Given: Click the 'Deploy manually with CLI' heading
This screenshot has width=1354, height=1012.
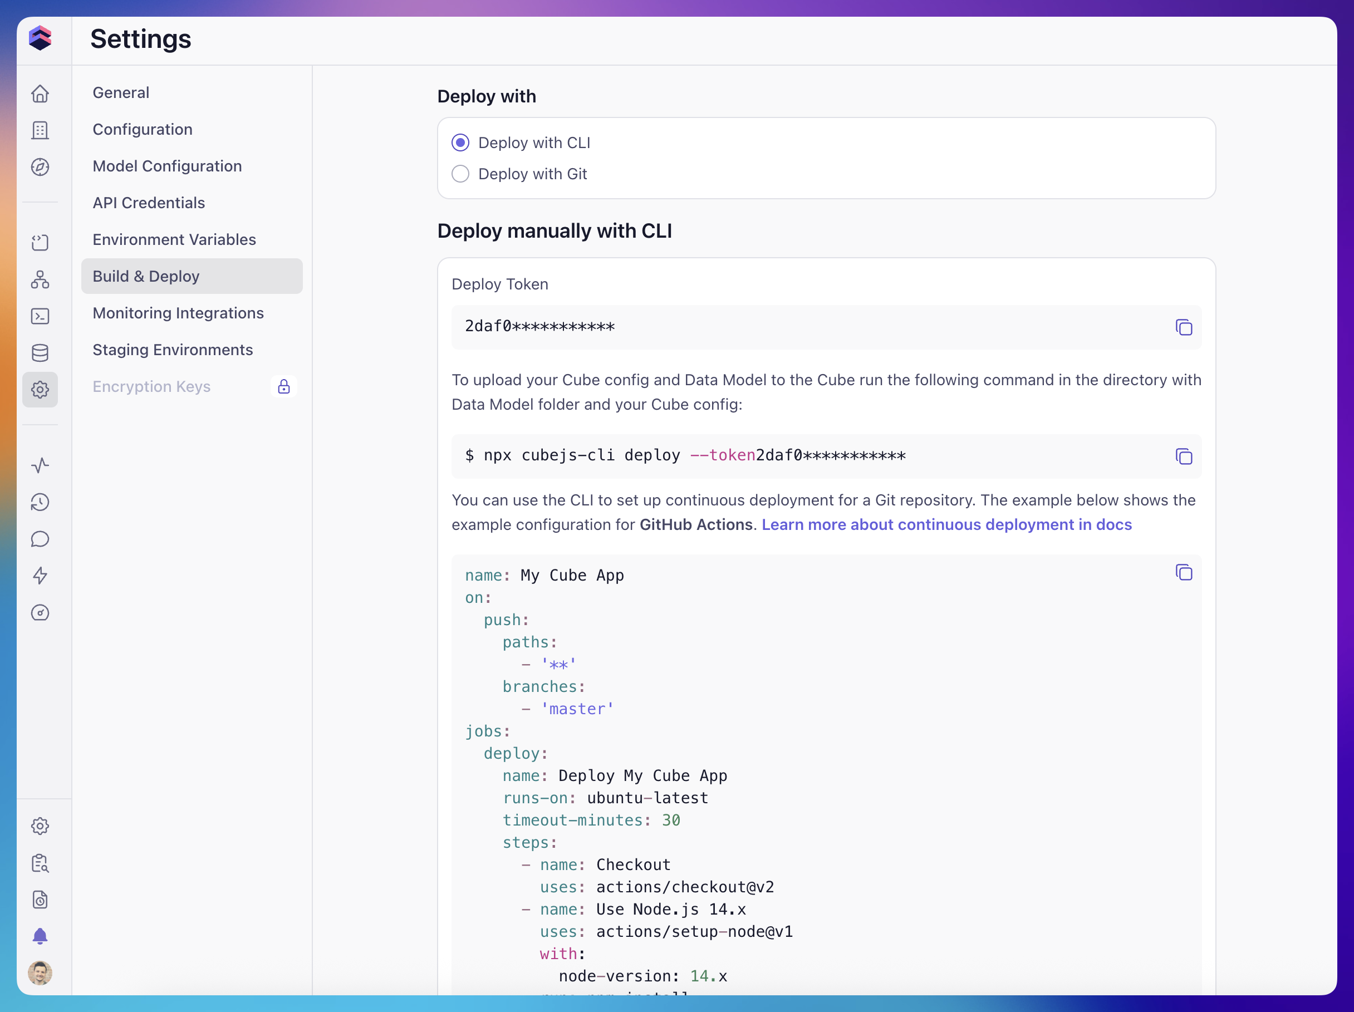Looking at the screenshot, I should point(555,230).
